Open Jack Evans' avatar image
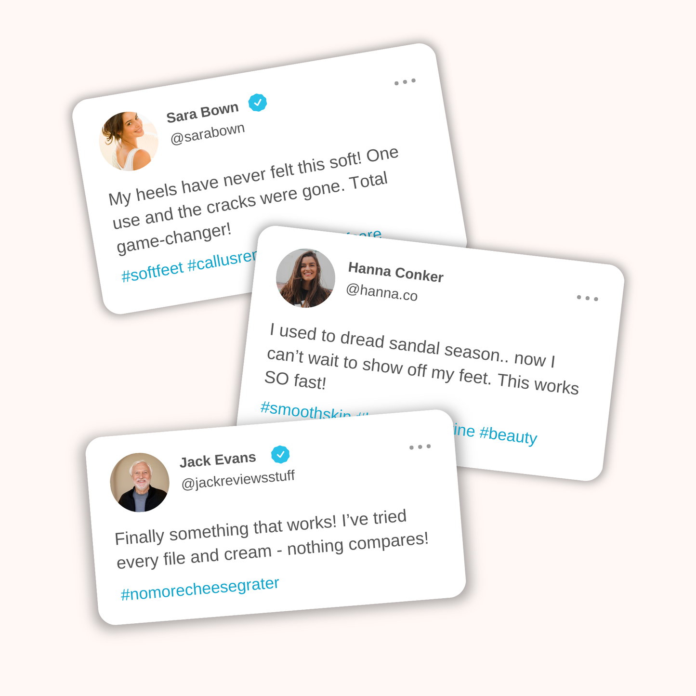The image size is (696, 696). point(140,482)
